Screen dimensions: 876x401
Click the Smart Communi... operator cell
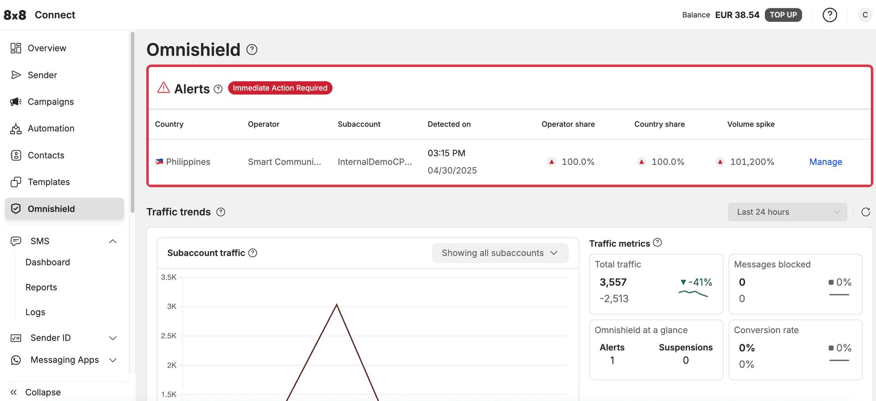point(285,162)
